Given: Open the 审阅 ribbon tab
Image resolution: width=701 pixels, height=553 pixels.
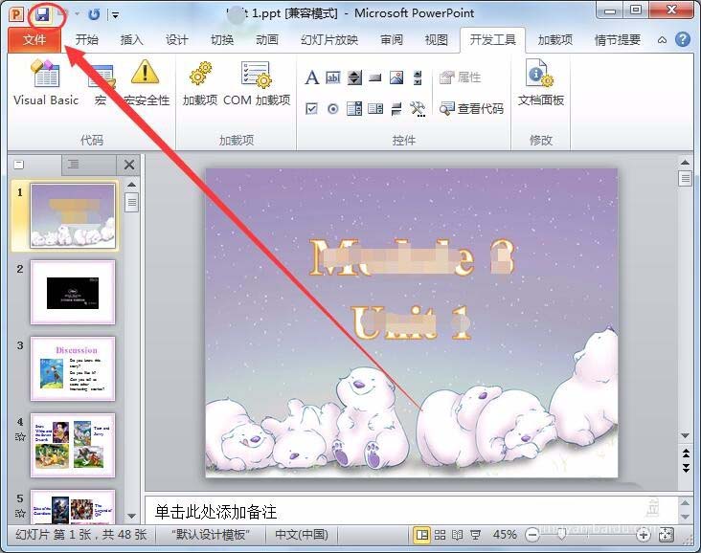Looking at the screenshot, I should point(392,40).
